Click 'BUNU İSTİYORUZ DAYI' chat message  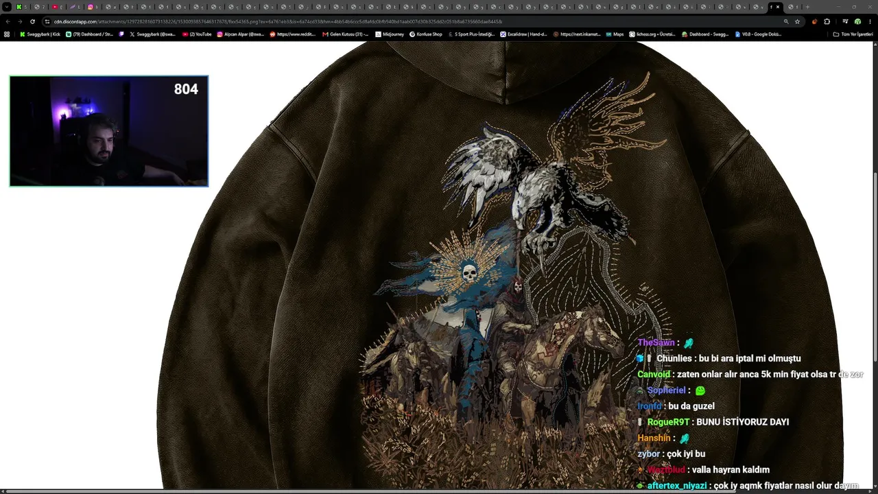coord(743,422)
